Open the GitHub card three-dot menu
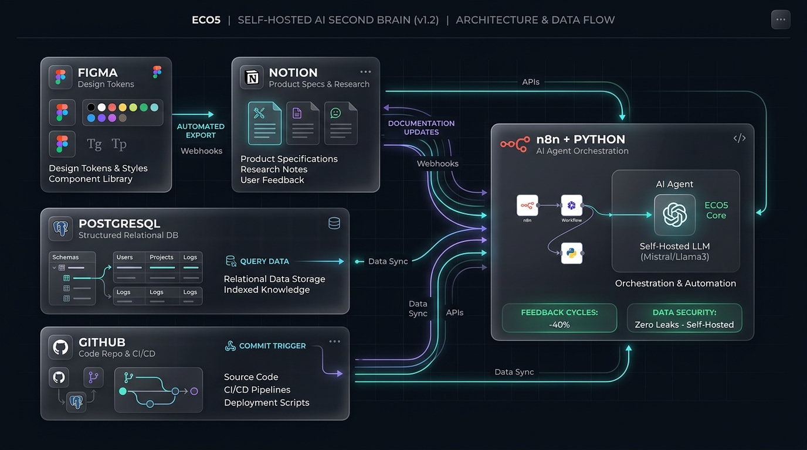 point(335,342)
